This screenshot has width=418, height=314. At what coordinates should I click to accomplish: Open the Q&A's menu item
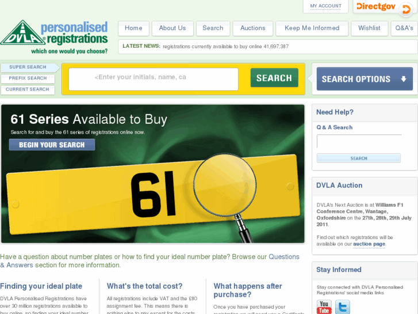tap(404, 28)
